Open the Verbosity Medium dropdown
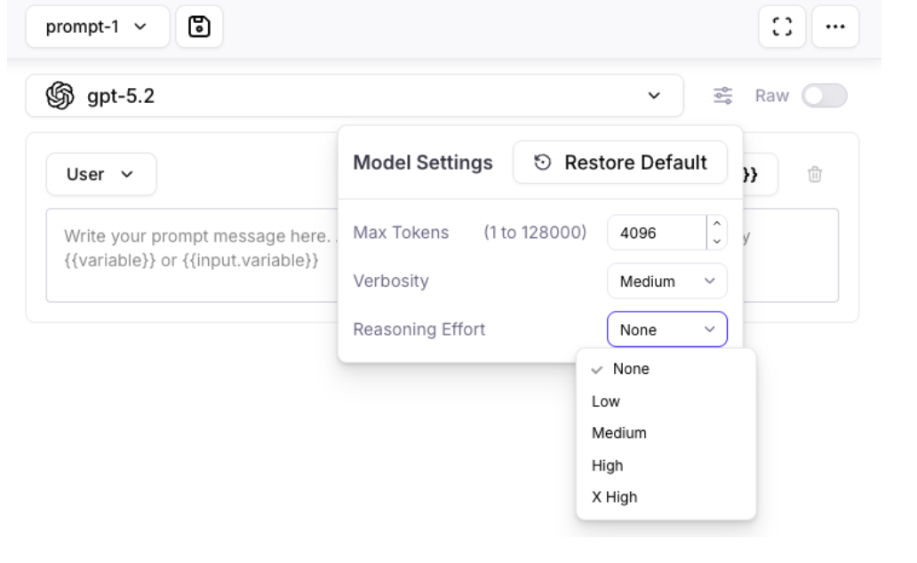This screenshot has width=917, height=563. pyautogui.click(x=666, y=281)
